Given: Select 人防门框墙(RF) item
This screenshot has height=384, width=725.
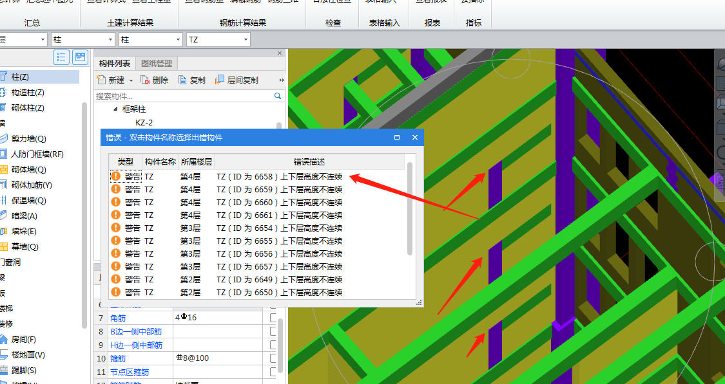Looking at the screenshot, I should point(37,154).
